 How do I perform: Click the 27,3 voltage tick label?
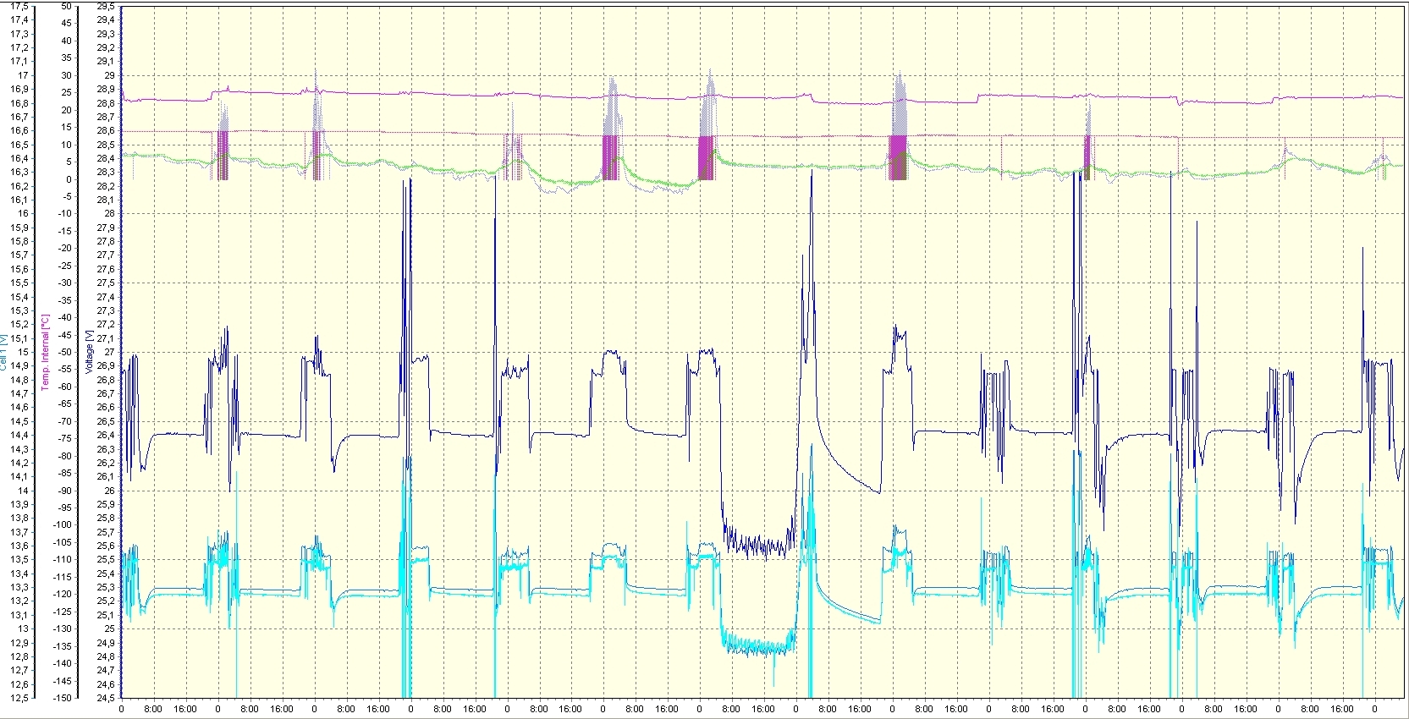click(105, 310)
